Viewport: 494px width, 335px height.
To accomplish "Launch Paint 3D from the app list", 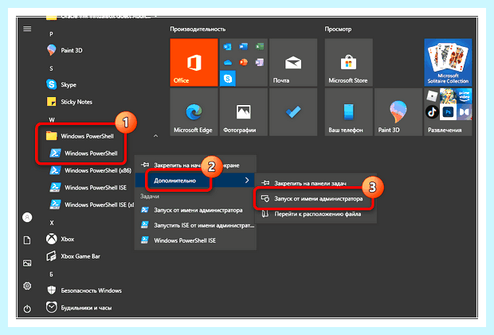I will tap(65, 50).
